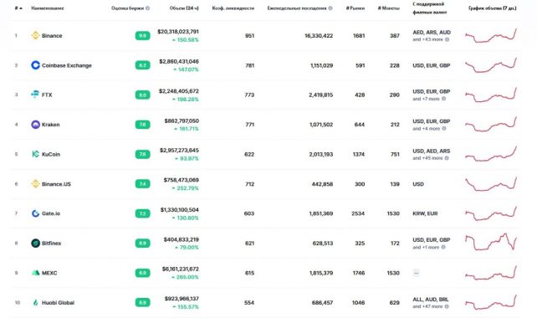This screenshot has height=318, width=537.
Task: Click MEXC volume $6,161,231,672
Action: point(181,269)
